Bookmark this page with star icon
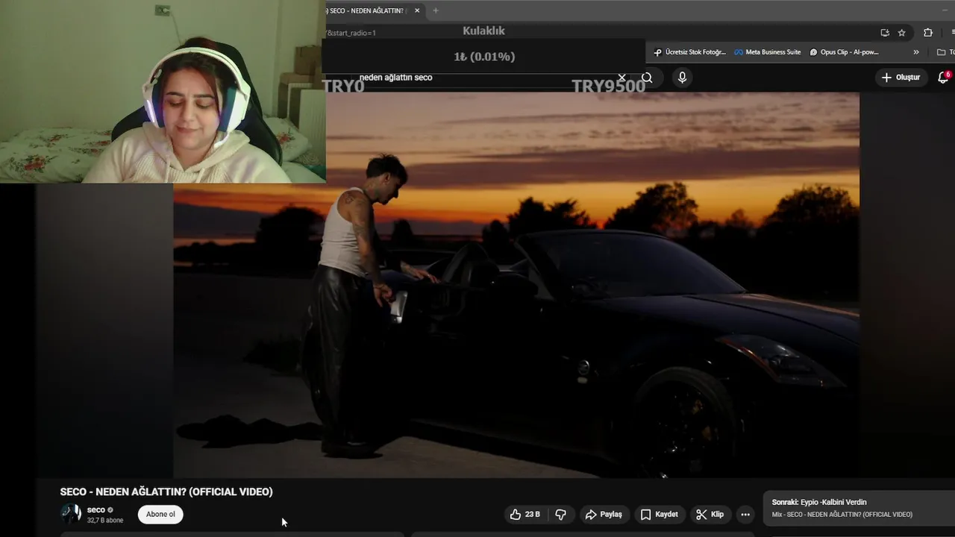The width and height of the screenshot is (955, 537). click(x=901, y=33)
